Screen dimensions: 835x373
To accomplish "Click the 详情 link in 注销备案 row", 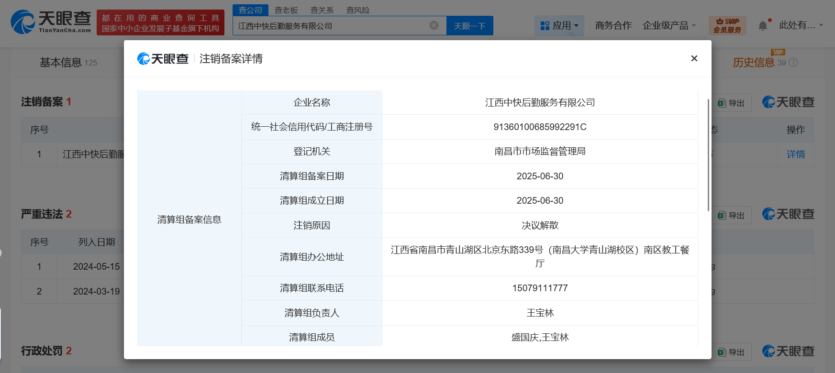I will click(x=795, y=154).
